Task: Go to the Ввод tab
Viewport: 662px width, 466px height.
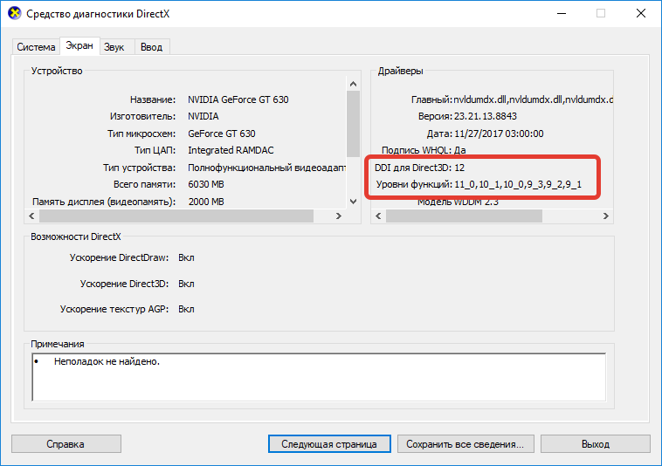Action: click(x=152, y=47)
